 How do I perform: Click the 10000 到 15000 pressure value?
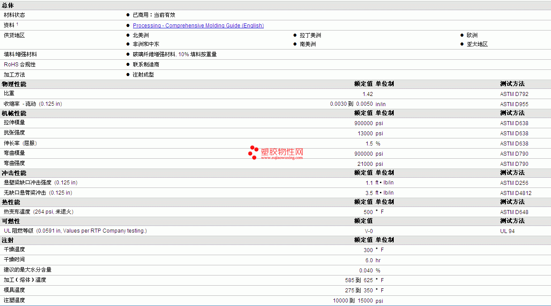coord(353,301)
